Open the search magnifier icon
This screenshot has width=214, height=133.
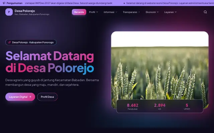point(205,12)
